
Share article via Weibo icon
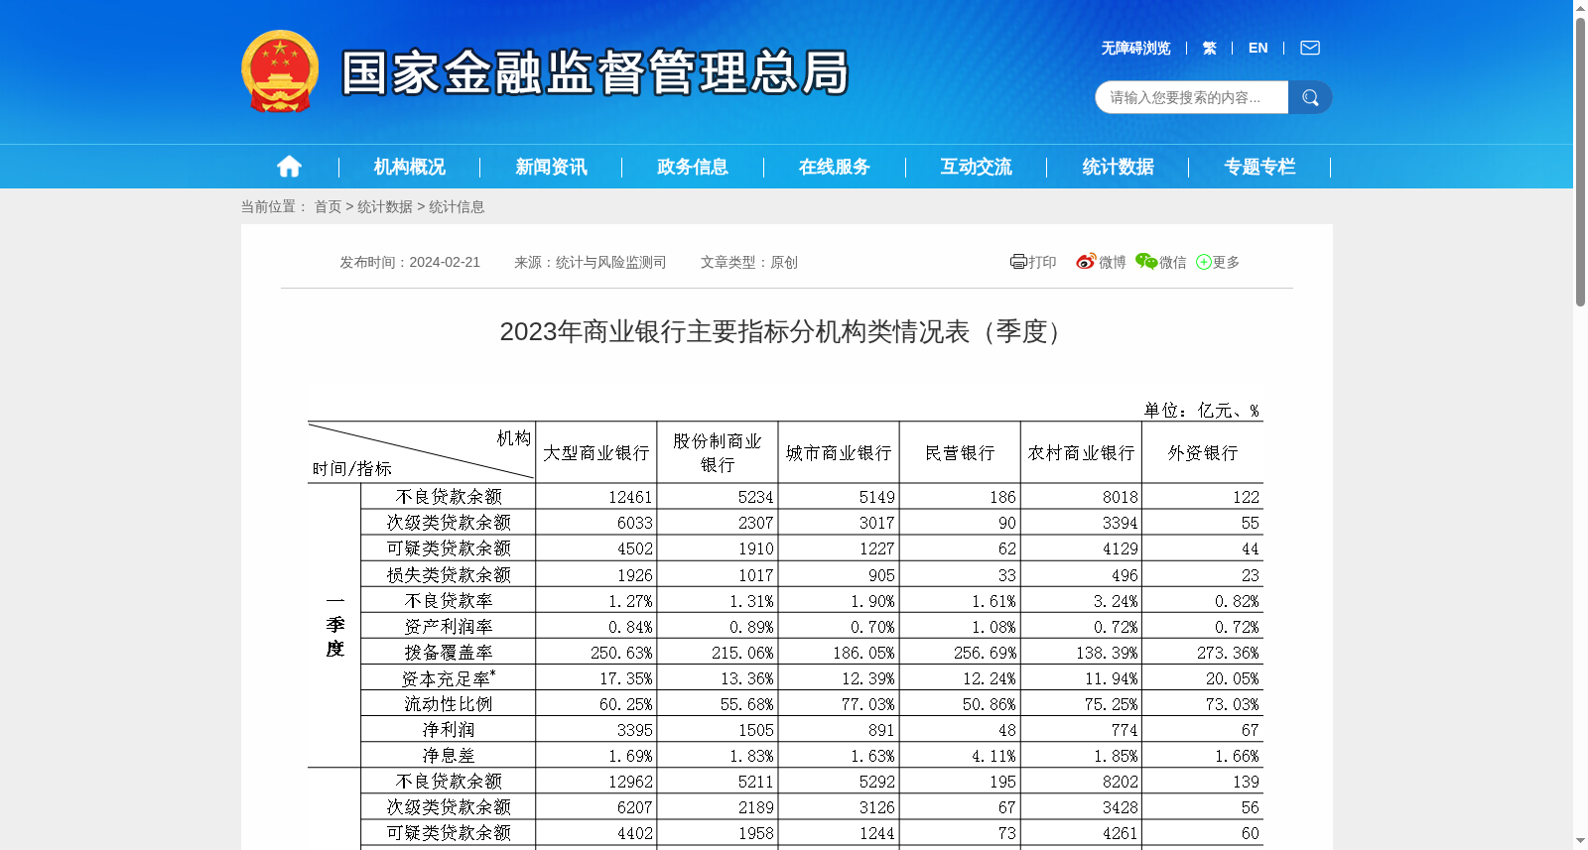pyautogui.click(x=1086, y=262)
